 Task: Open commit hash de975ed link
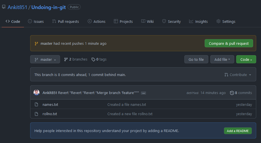tap(193, 93)
